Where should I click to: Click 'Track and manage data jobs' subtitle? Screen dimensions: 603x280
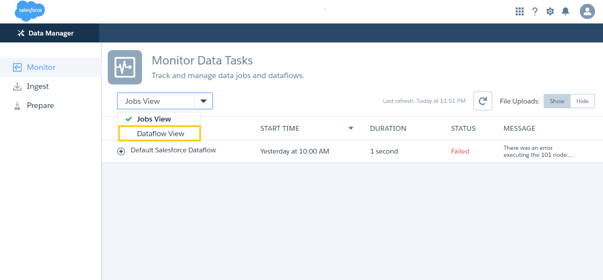[x=228, y=76]
